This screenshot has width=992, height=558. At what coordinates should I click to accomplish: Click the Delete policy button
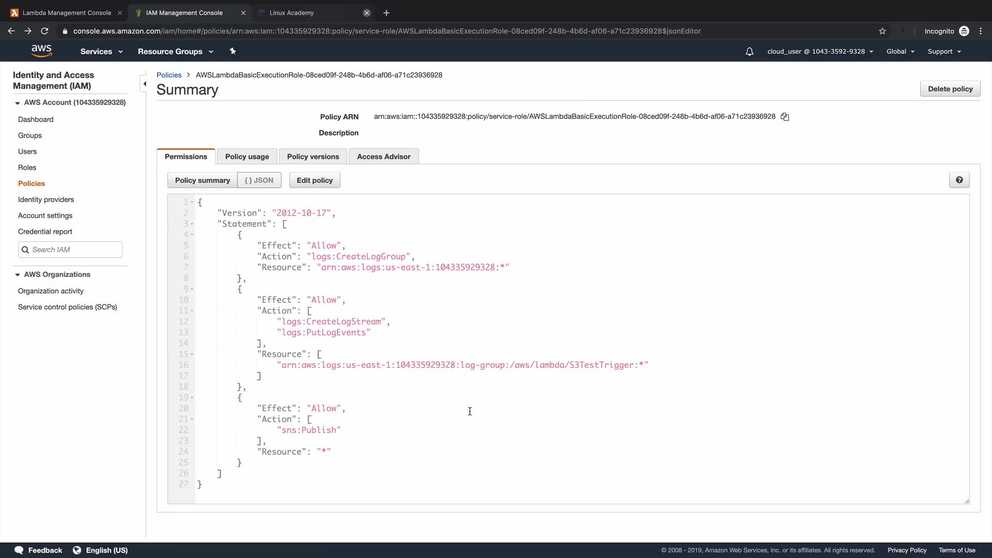pyautogui.click(x=950, y=89)
